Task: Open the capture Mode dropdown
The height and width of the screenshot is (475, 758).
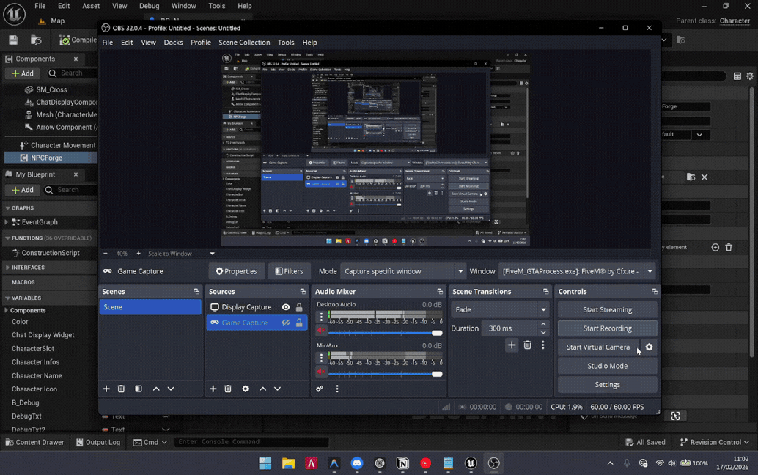Action: (x=403, y=271)
